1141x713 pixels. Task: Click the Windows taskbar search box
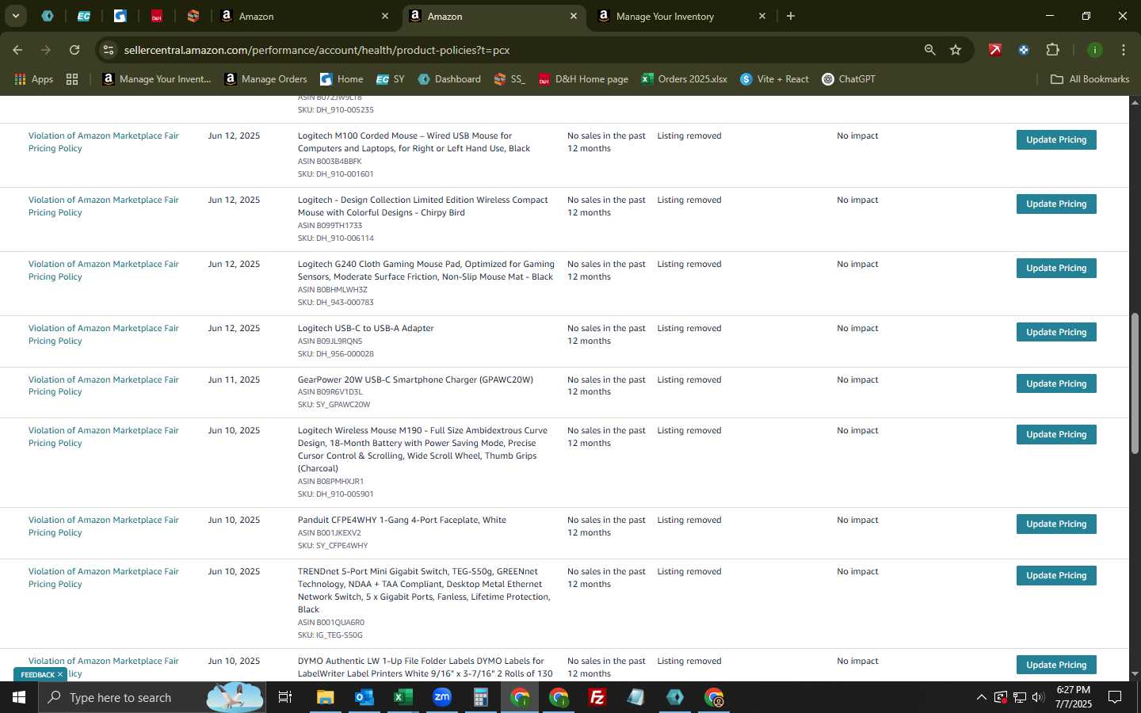(152, 697)
